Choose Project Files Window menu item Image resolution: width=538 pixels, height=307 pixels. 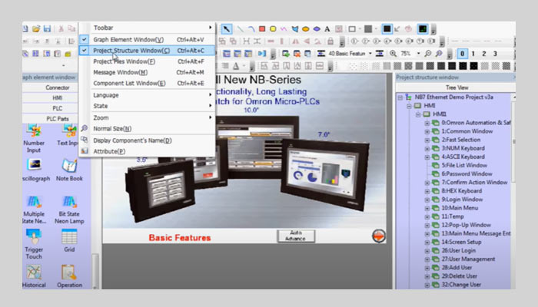coord(148,61)
